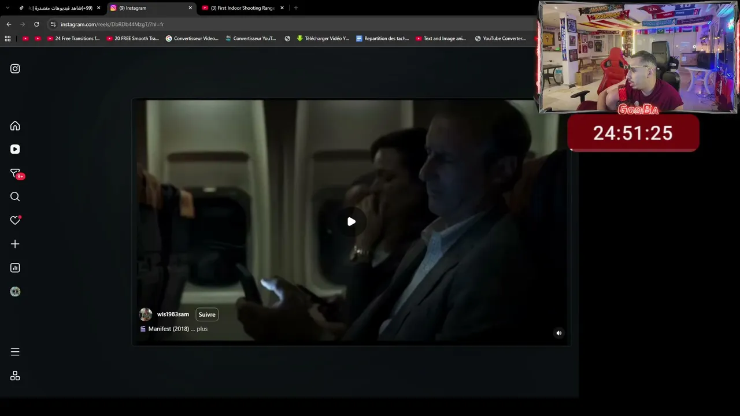Open 'Repartition des tach...' bookmark
Viewport: 740px width, 416px height.
[382, 39]
